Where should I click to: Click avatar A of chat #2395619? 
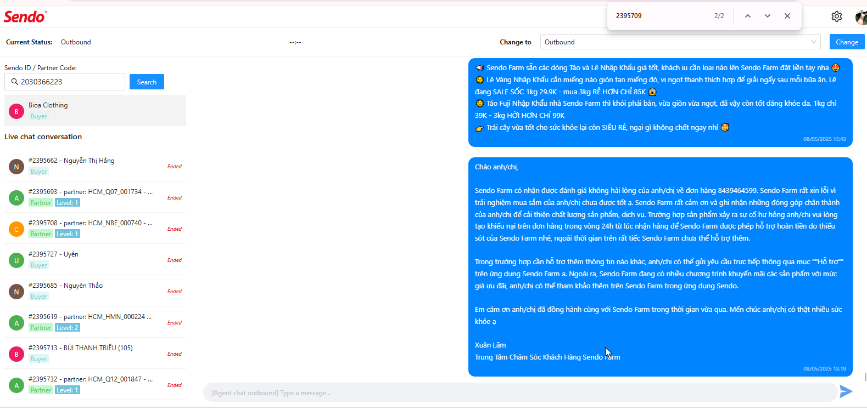16,323
